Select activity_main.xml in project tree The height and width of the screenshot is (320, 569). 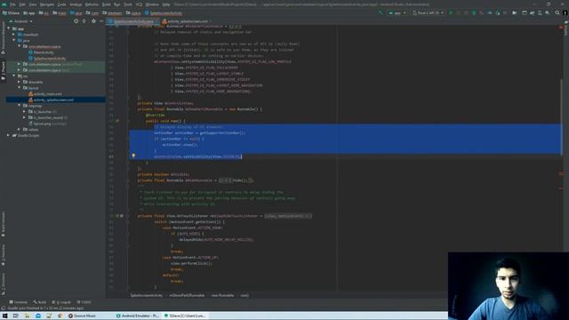pyautogui.click(x=47, y=94)
